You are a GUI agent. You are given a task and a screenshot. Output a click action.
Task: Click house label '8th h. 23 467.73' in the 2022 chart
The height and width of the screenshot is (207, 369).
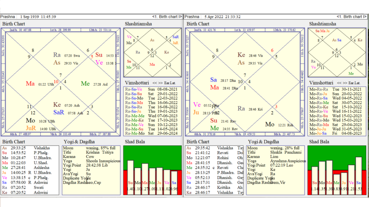click(x=284, y=134)
